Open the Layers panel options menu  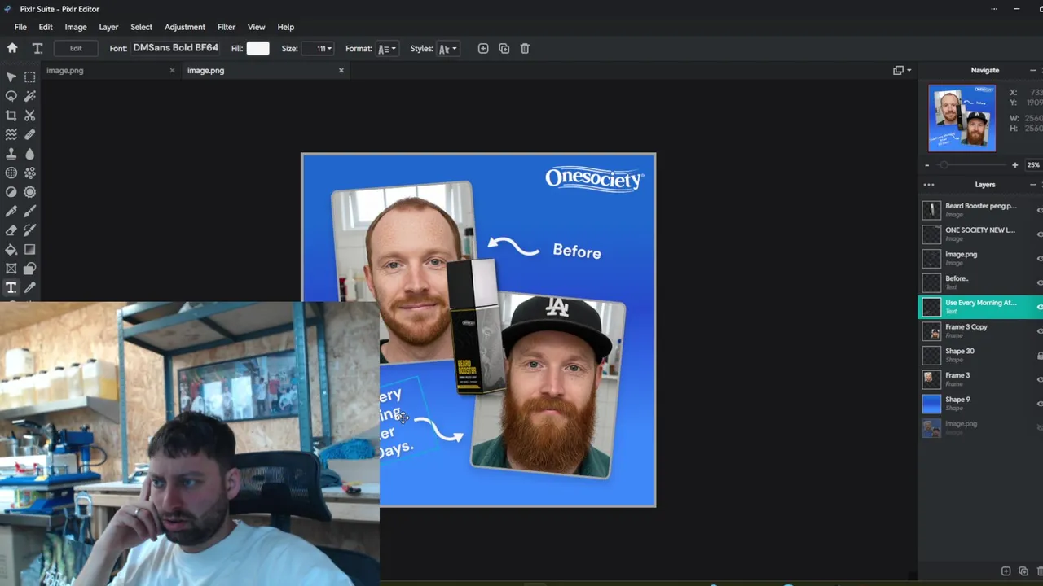pos(929,185)
